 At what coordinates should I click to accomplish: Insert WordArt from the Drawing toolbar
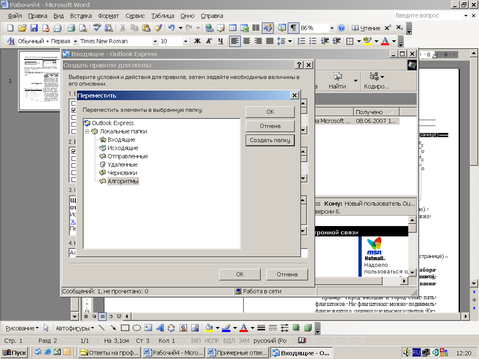coord(160,328)
